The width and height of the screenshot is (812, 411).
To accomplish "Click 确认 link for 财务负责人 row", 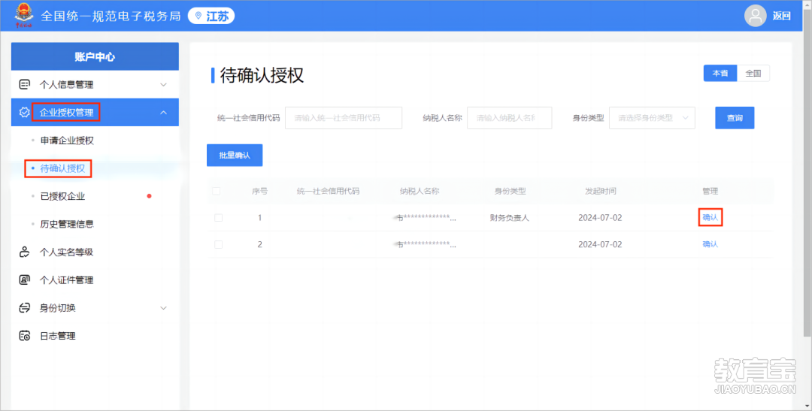I will [x=710, y=218].
